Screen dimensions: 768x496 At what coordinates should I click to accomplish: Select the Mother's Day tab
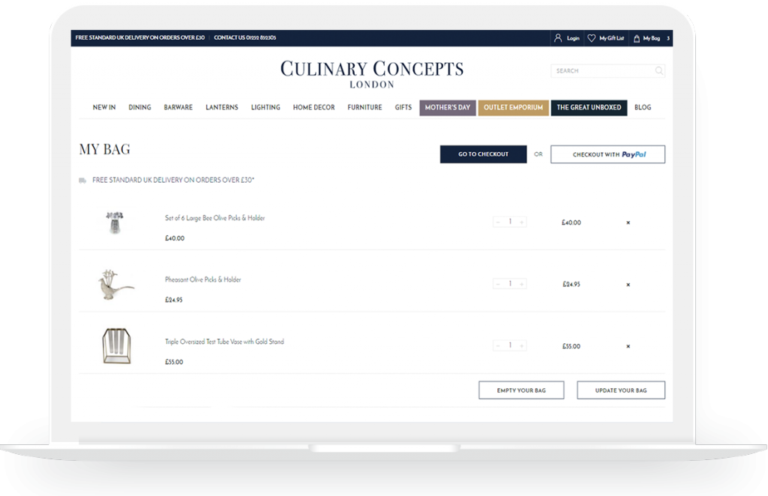447,108
